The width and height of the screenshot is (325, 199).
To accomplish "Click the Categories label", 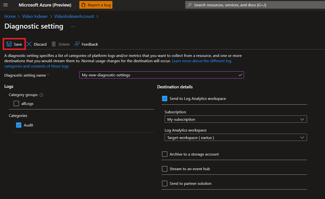I will point(18,116).
